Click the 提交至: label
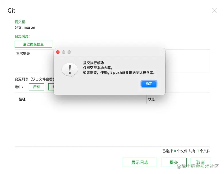224x174 pixels. point(21,22)
